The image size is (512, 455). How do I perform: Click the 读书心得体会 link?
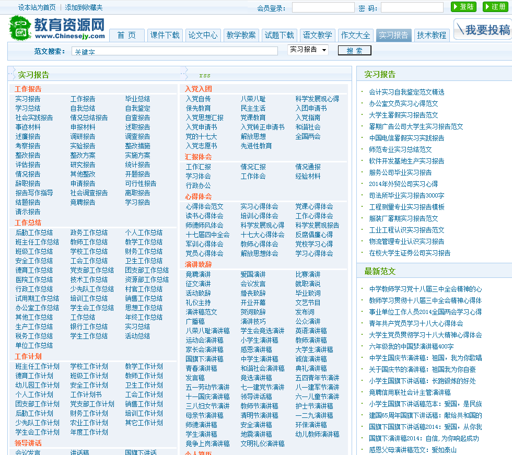(x=204, y=216)
